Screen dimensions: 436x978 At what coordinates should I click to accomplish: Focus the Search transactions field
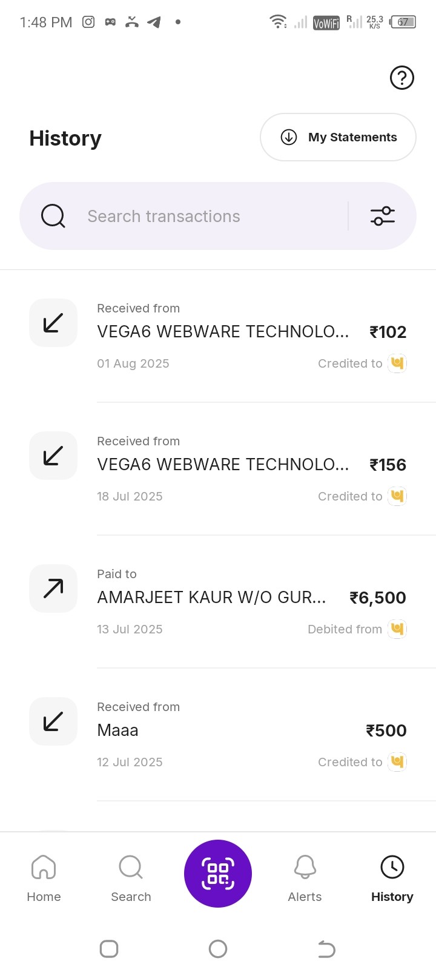[x=206, y=216]
